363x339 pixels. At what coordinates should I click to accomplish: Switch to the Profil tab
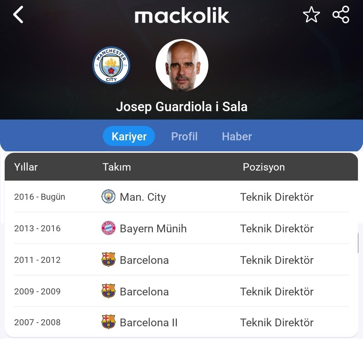click(184, 136)
